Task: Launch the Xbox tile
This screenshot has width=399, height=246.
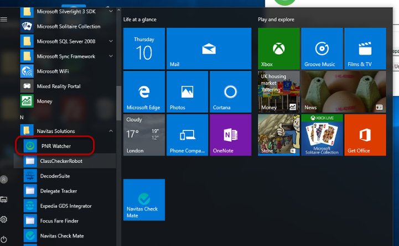Action: [x=279, y=49]
